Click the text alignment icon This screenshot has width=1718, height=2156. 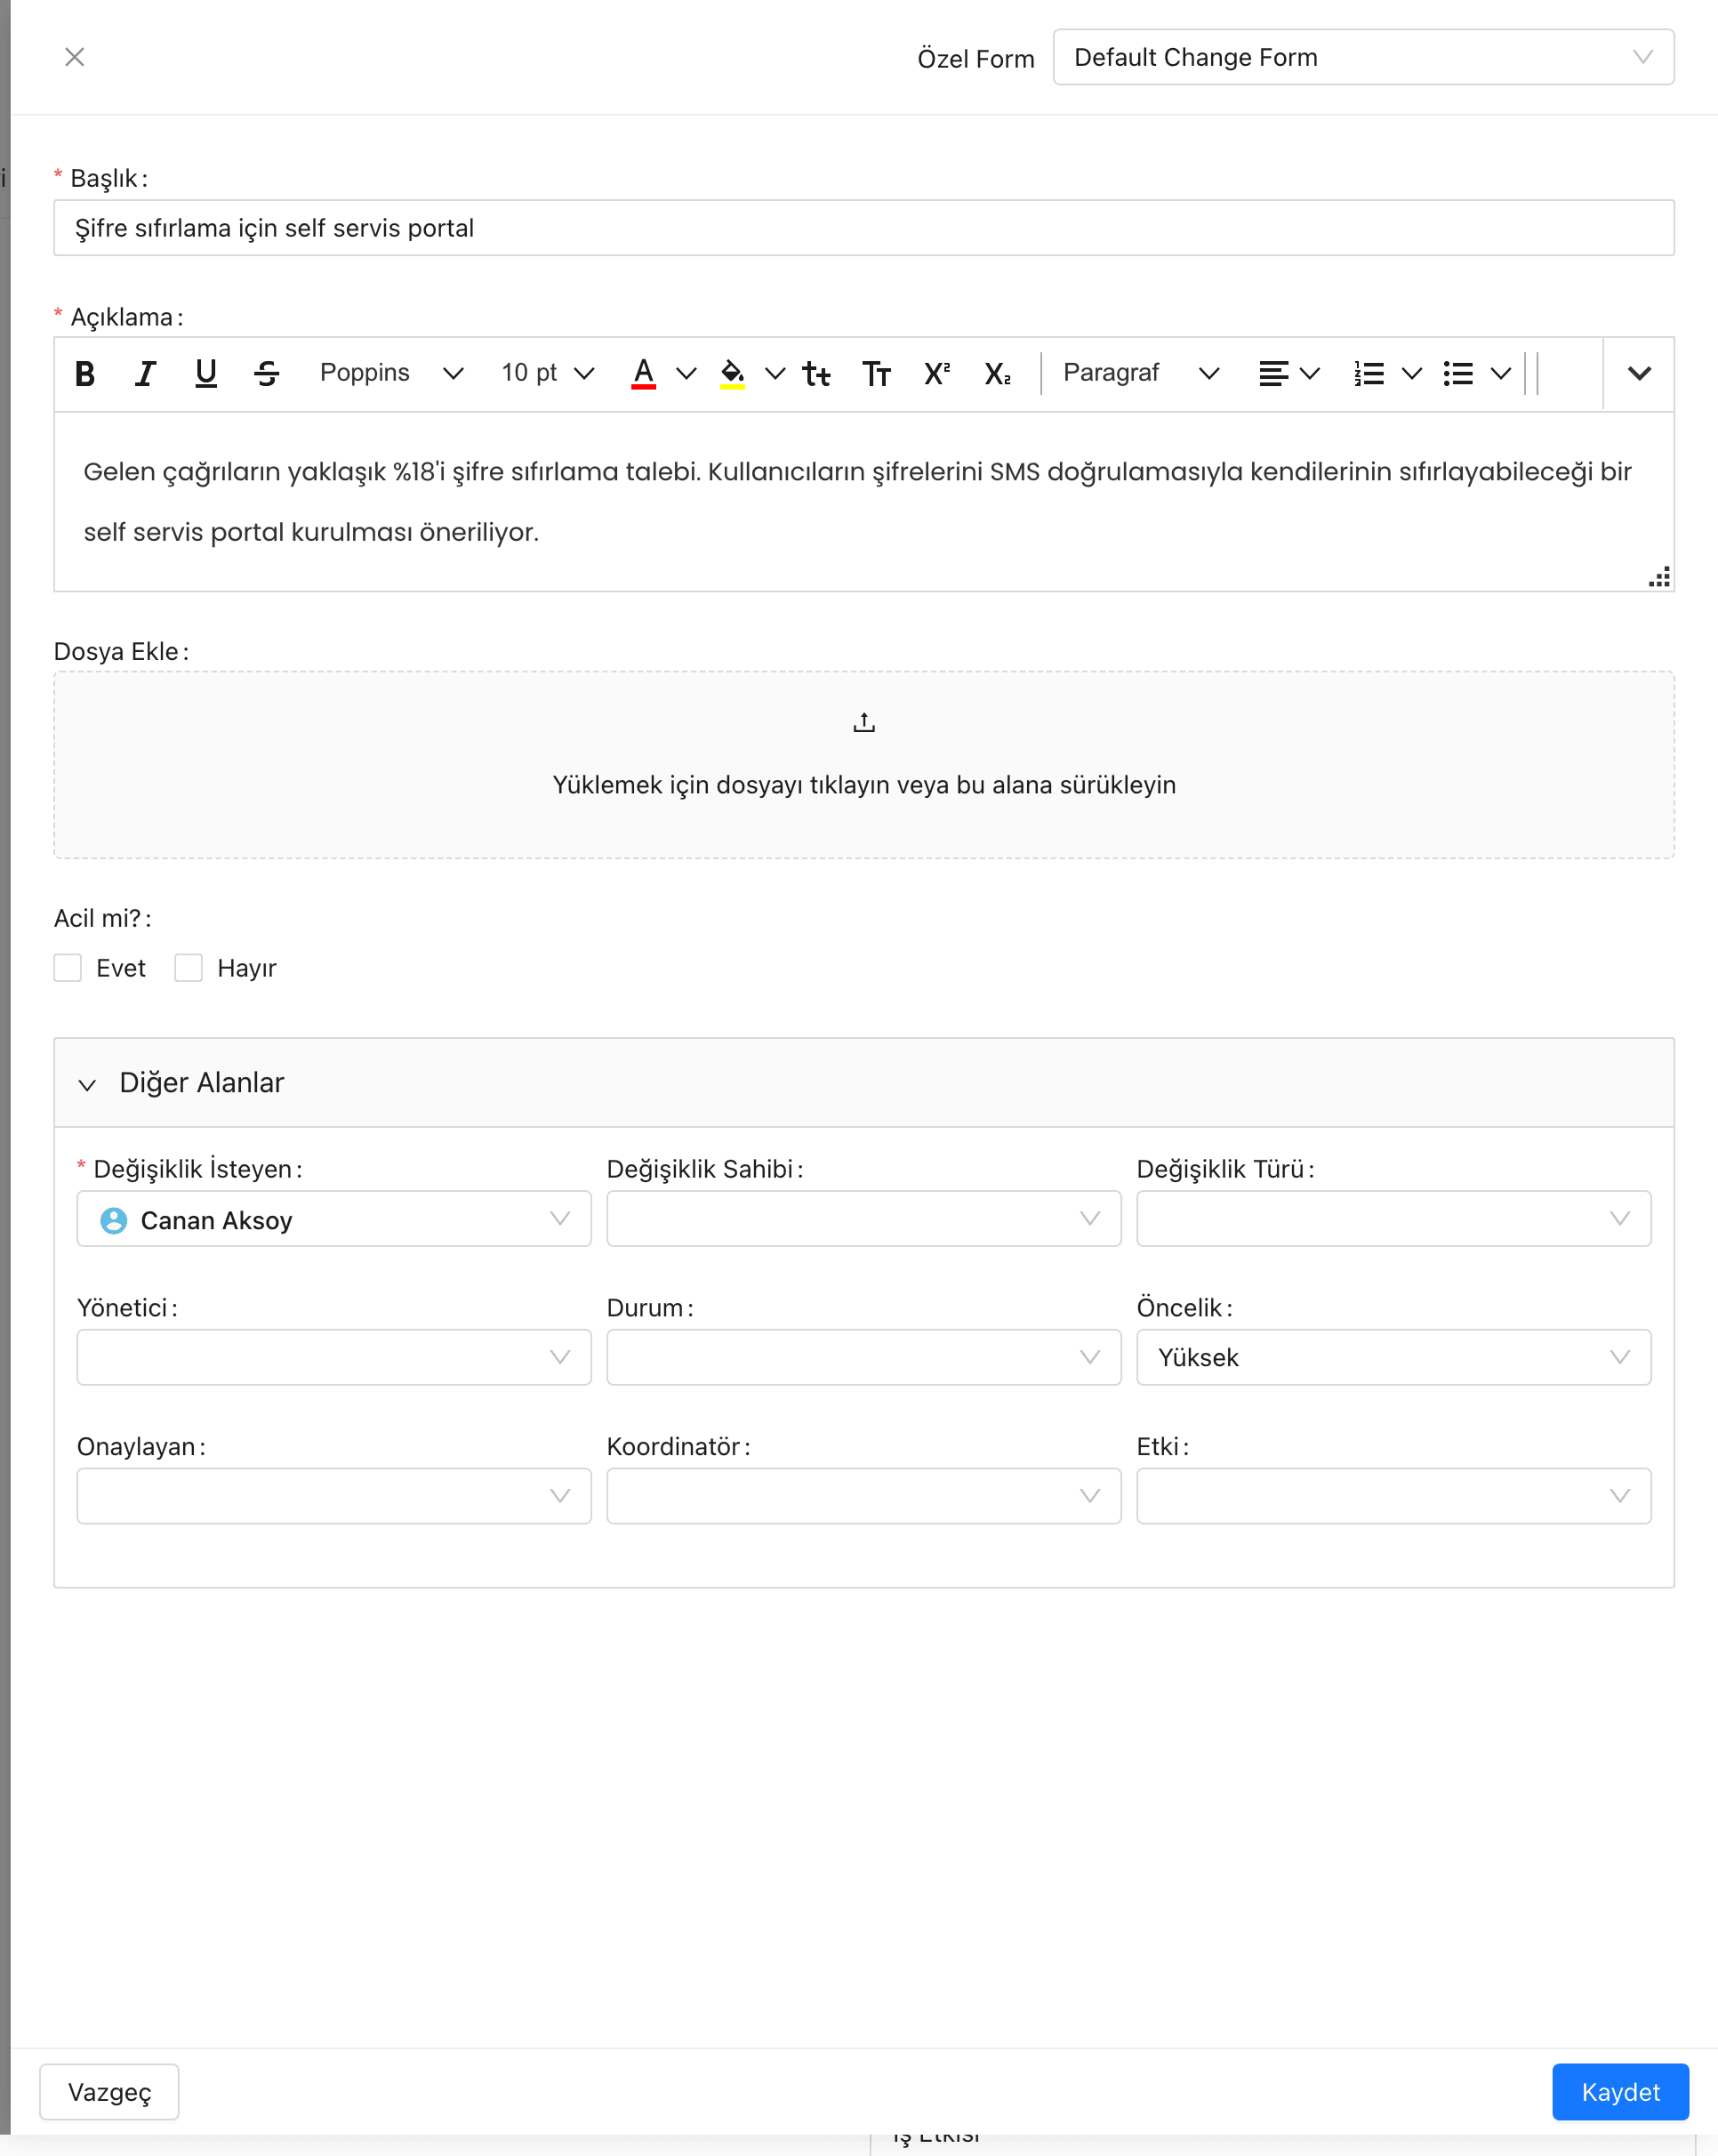1273,374
